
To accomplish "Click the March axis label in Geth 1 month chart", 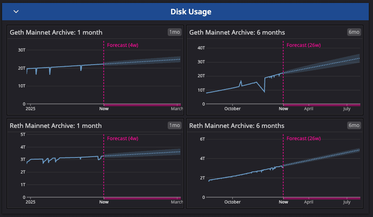I will coord(177,108).
